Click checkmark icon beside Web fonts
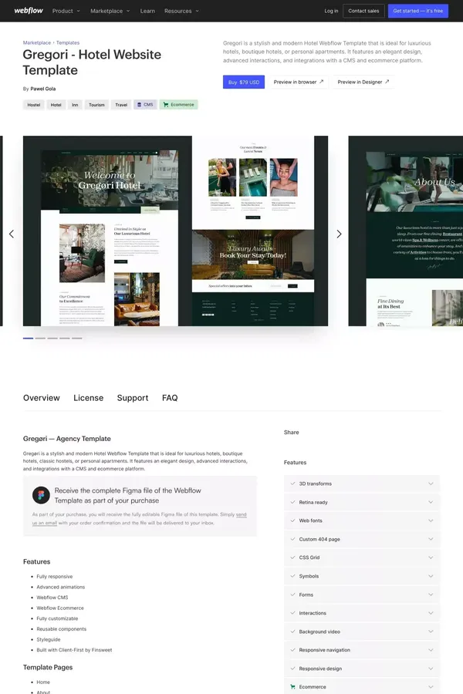Viewport: 463px width, 694px height. click(292, 520)
